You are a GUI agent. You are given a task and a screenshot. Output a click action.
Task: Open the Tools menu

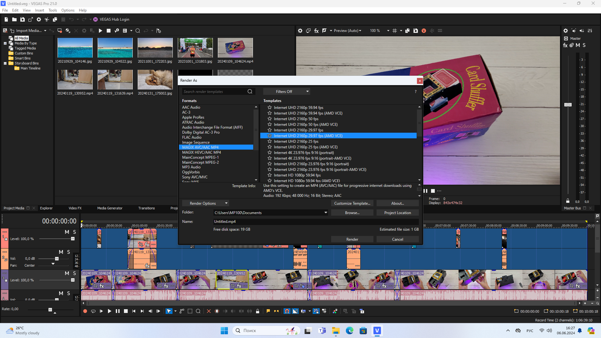pyautogui.click(x=53, y=10)
